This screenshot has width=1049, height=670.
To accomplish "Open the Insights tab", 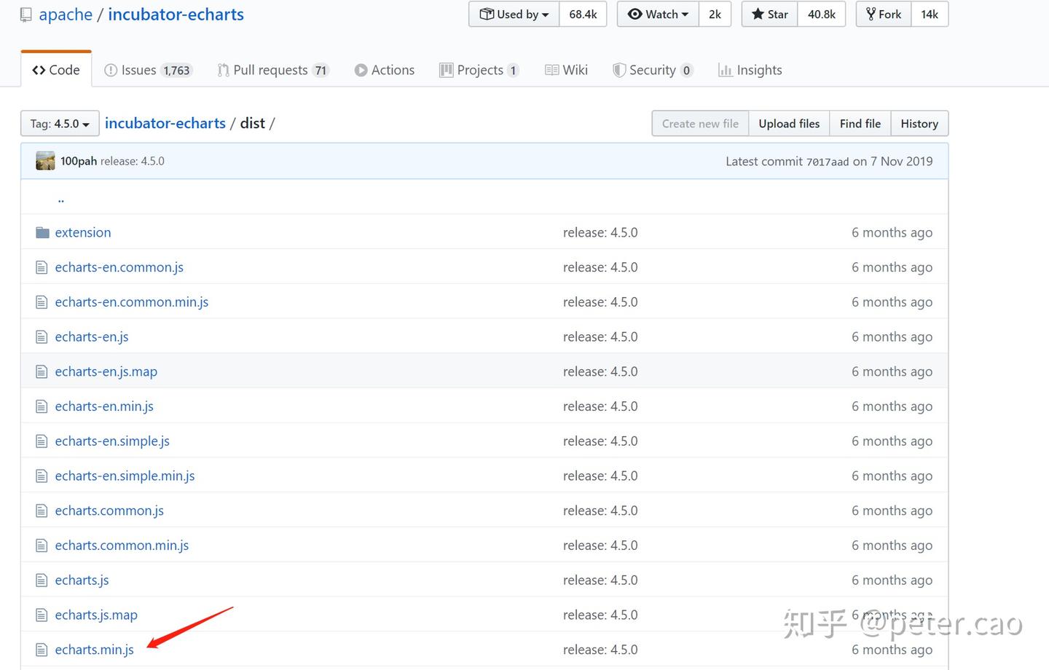I will coord(750,70).
